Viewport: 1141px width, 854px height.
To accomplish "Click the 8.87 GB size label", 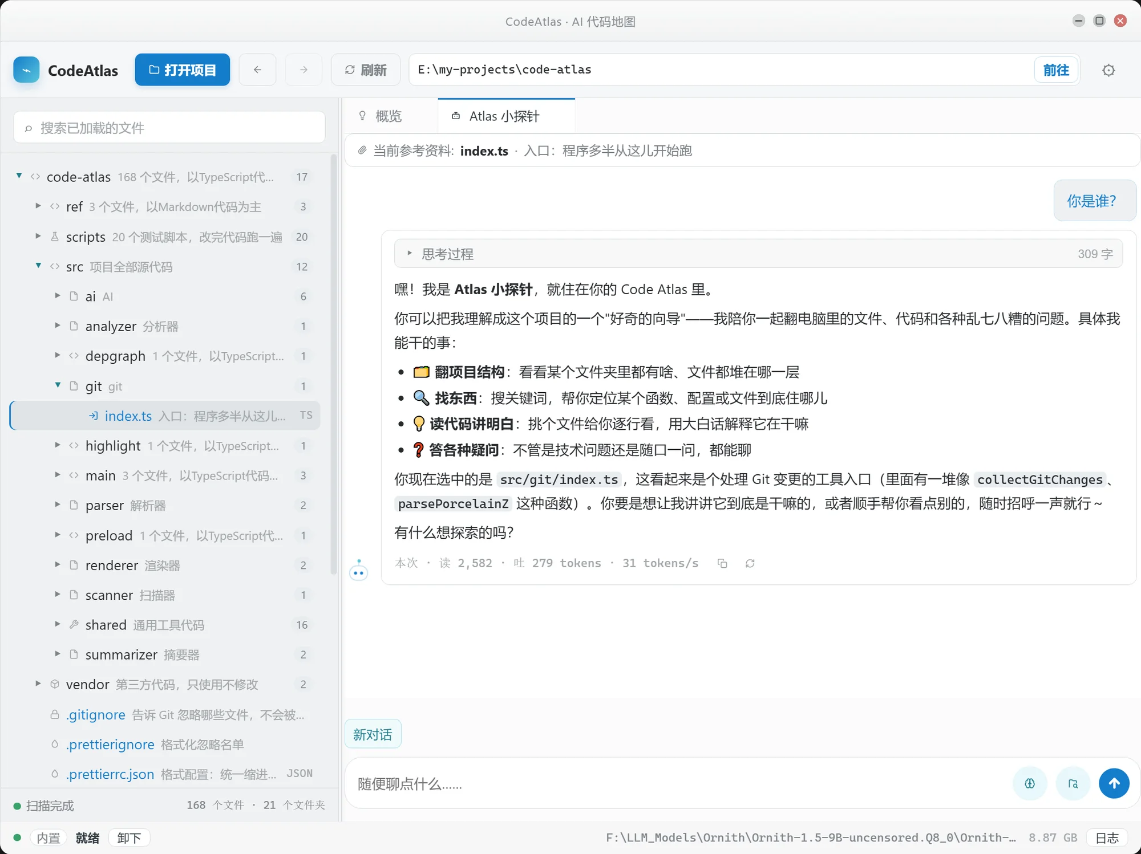I will coord(1053,837).
